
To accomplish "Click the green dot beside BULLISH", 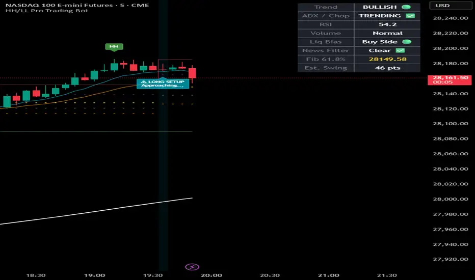I will [x=406, y=7].
